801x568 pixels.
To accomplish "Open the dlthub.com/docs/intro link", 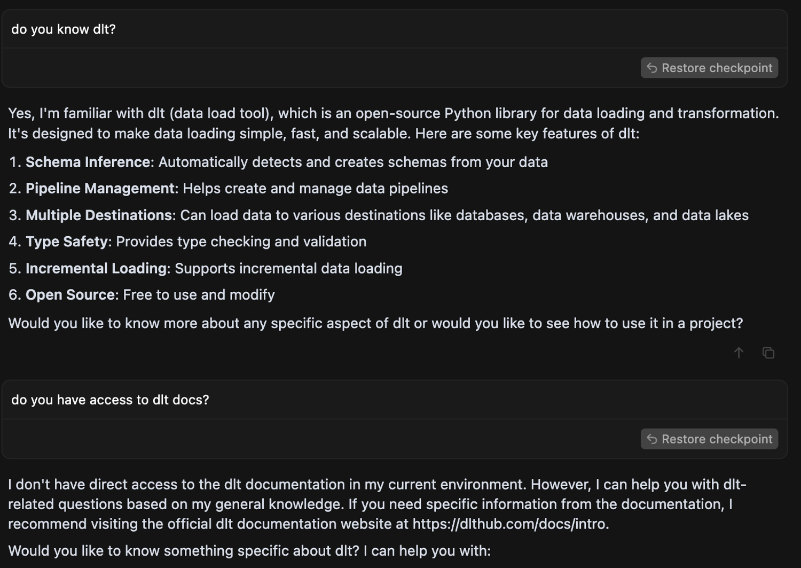I will [x=510, y=524].
